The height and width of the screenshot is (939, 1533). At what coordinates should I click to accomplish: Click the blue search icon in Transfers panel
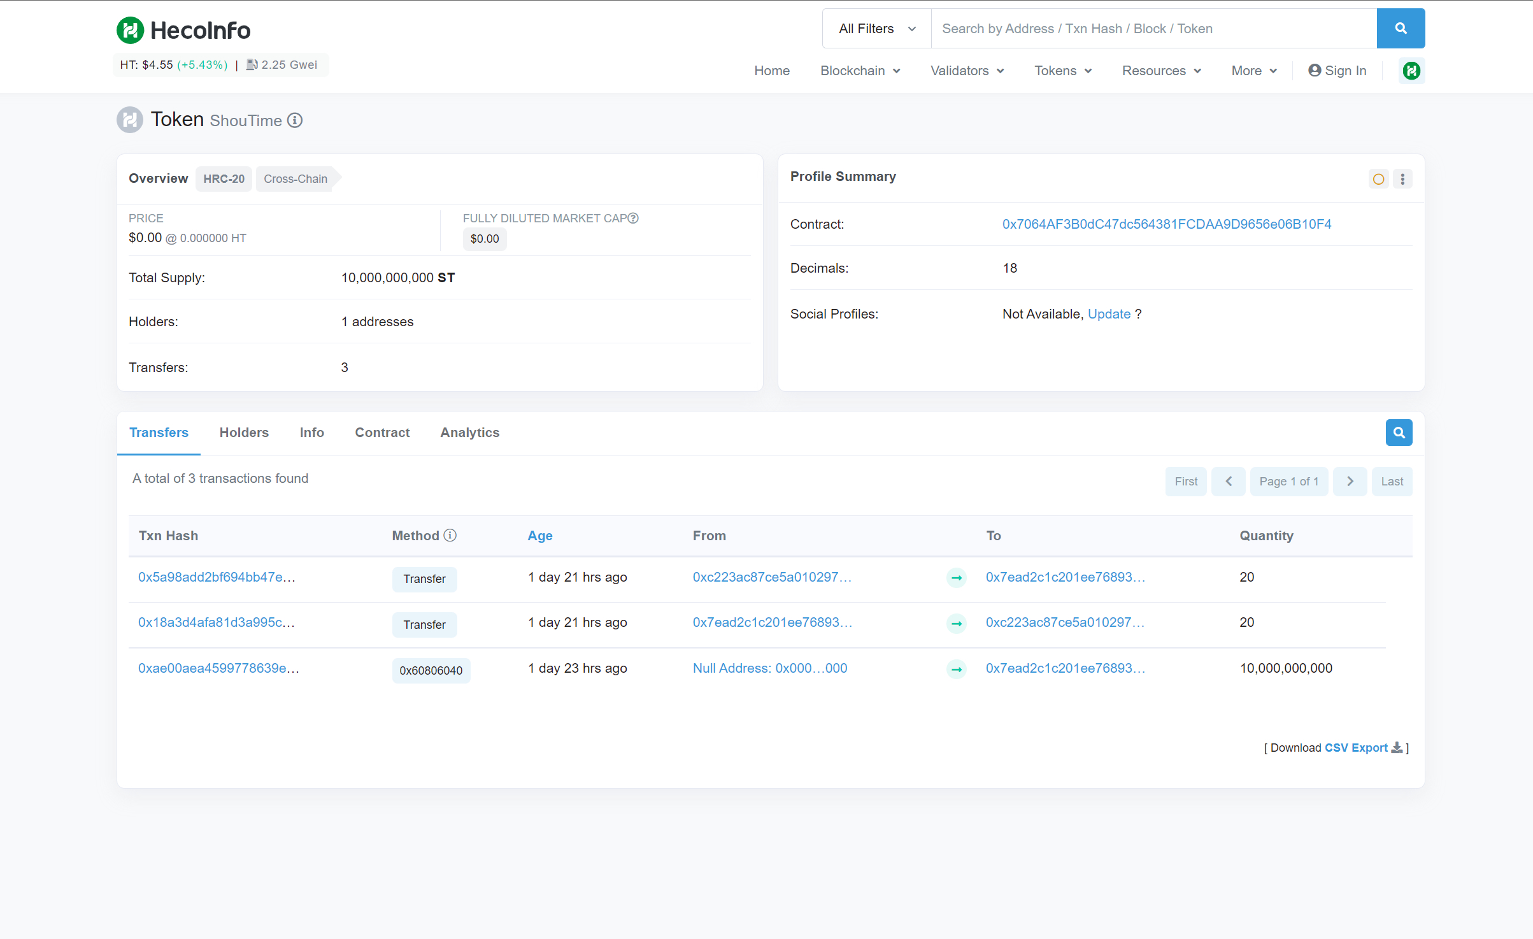coord(1399,433)
